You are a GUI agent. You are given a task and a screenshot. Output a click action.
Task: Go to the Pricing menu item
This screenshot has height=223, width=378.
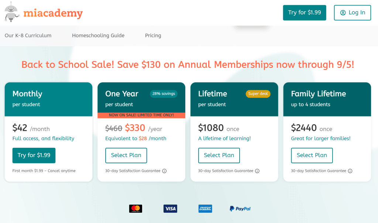coord(153,36)
